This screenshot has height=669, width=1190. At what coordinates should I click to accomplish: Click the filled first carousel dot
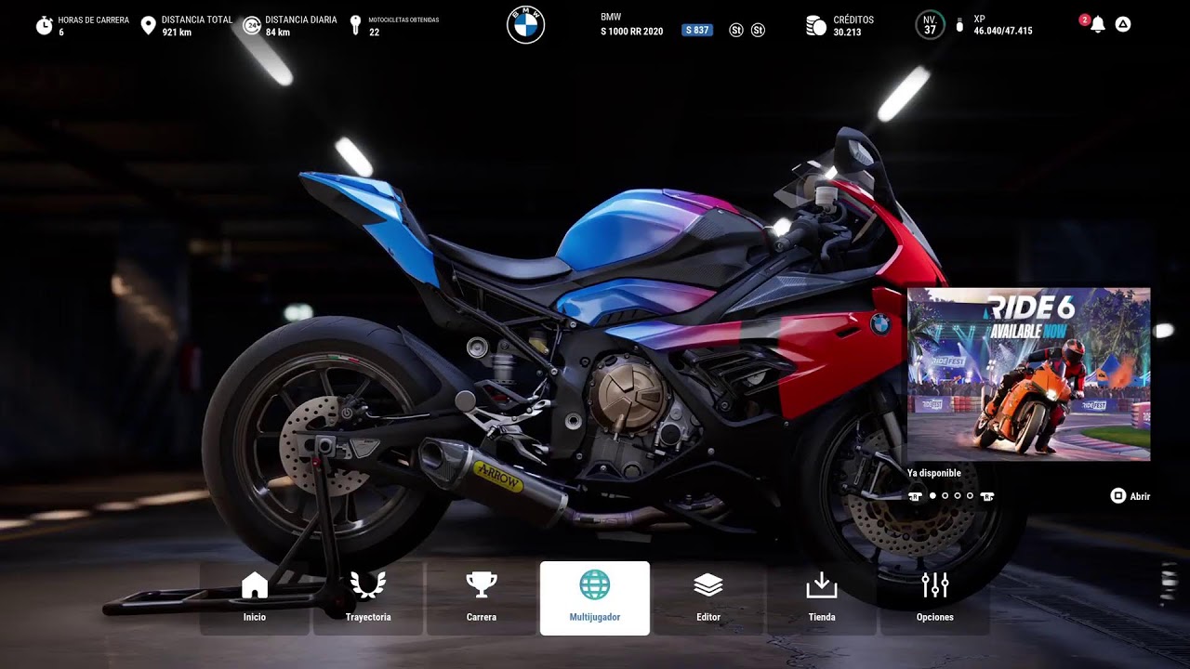tap(932, 496)
